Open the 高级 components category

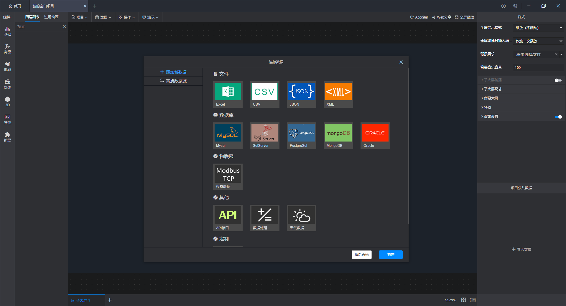click(x=7, y=49)
